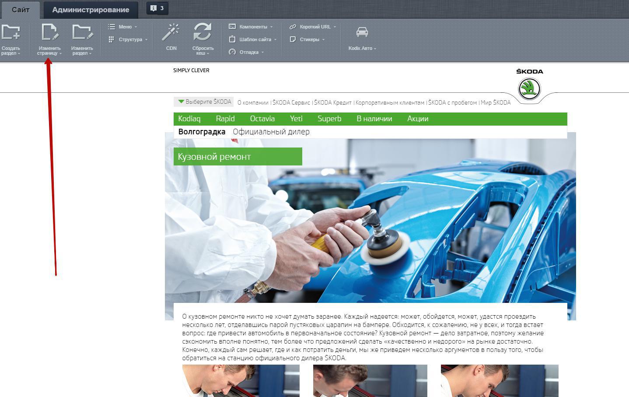
Task: Expand the Изменить страницу dropdown arrow
Action: tap(60, 54)
